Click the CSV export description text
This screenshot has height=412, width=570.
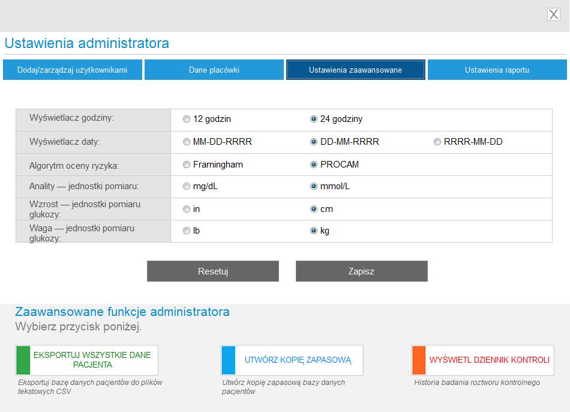click(x=90, y=387)
